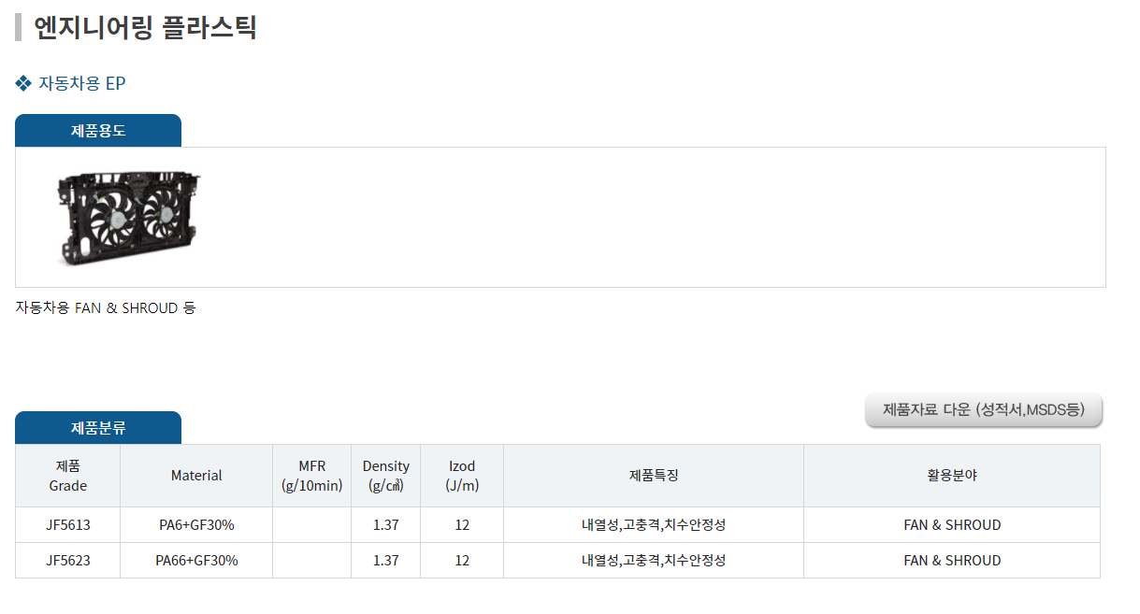Image resolution: width=1140 pixels, height=614 pixels.
Task: Select the 제품용도 tab header
Action: point(98,131)
